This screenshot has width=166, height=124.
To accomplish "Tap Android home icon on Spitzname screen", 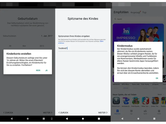I will [x=83, y=119].
